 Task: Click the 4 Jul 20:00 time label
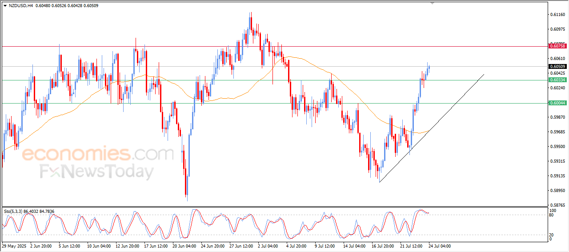(x=297, y=246)
